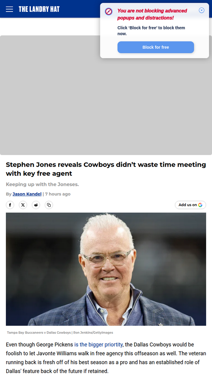The width and height of the screenshot is (212, 378).
Task: Click the '7 hours ago' timestamp
Action: [58, 194]
